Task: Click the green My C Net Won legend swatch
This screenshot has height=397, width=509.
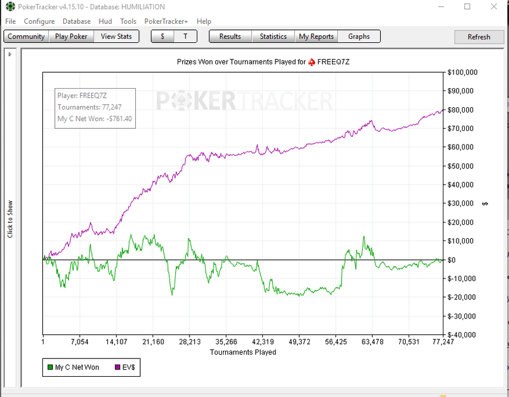Action: coord(50,367)
